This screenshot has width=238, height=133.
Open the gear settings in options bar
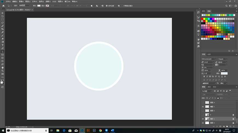coord(119,5)
